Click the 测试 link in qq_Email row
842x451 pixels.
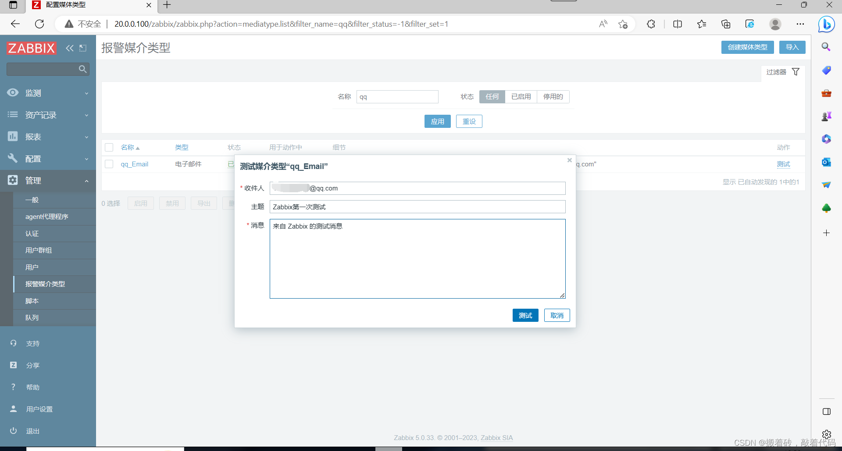coord(783,164)
